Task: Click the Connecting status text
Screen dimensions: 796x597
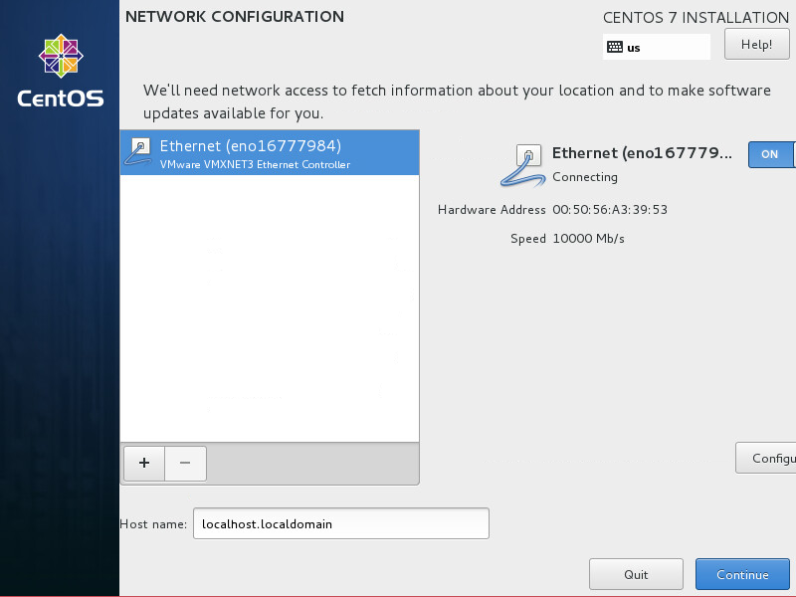Action: tap(585, 177)
